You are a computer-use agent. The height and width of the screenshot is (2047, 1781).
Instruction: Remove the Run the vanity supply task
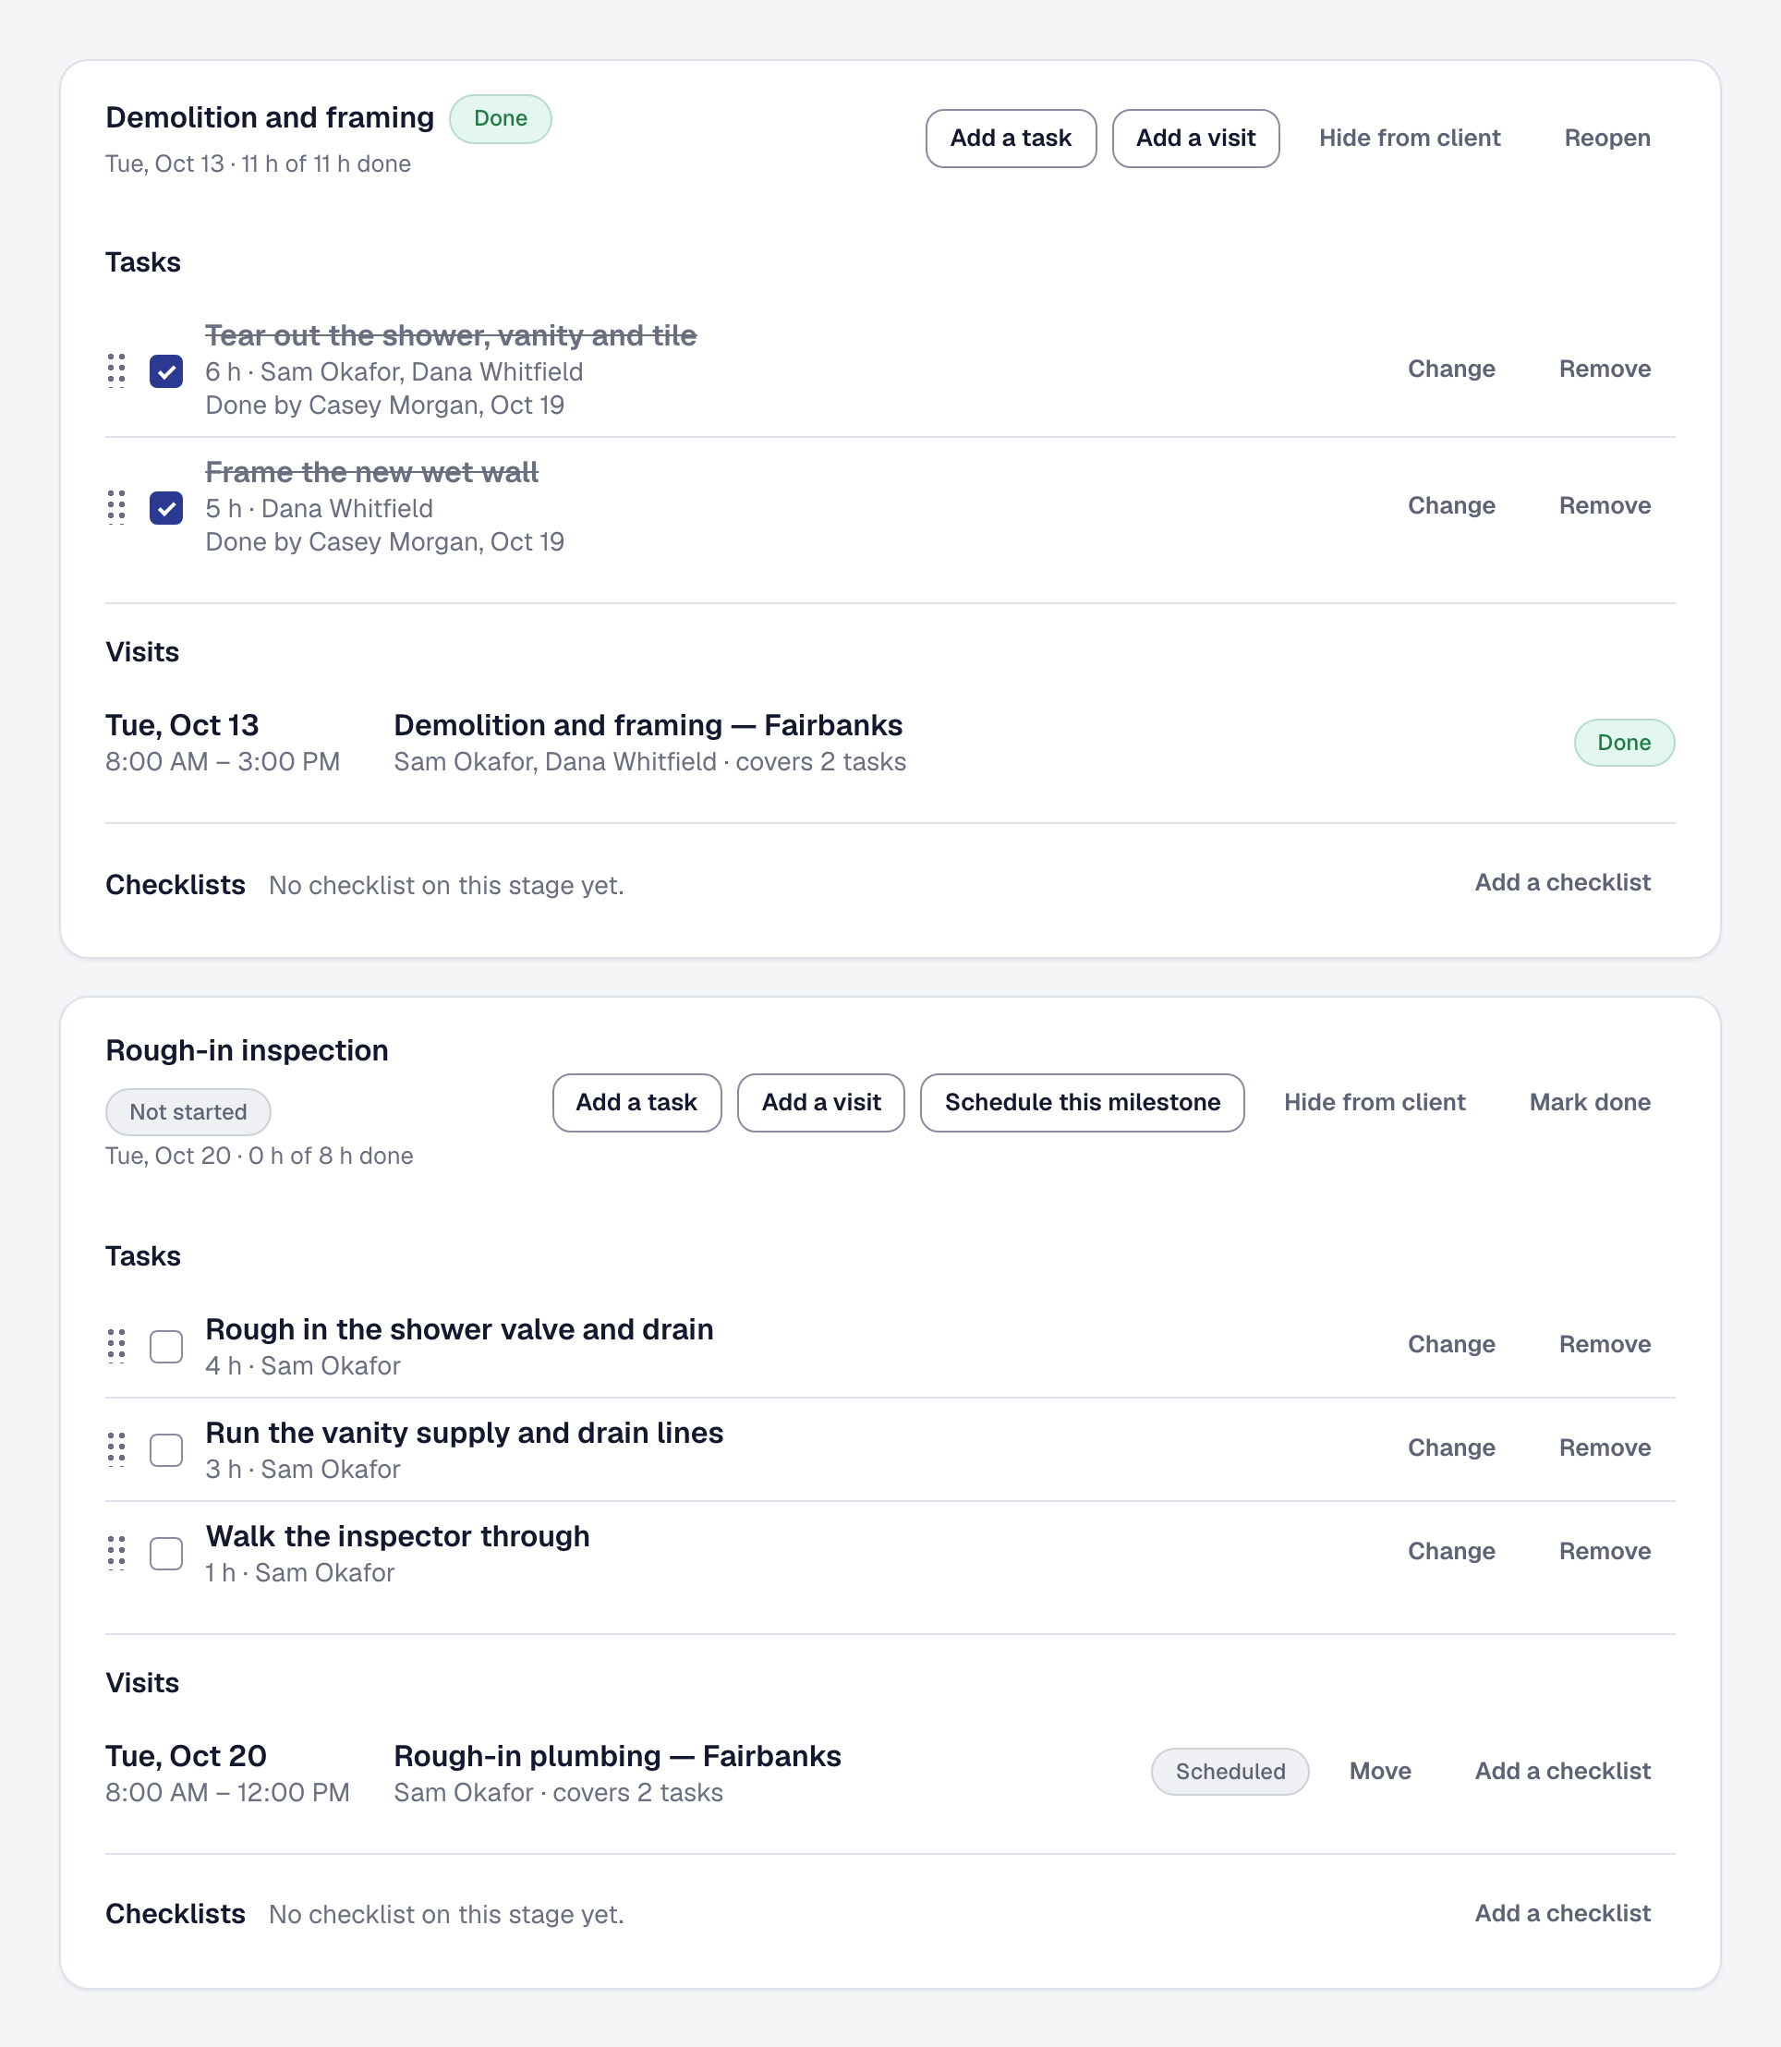(1604, 1447)
